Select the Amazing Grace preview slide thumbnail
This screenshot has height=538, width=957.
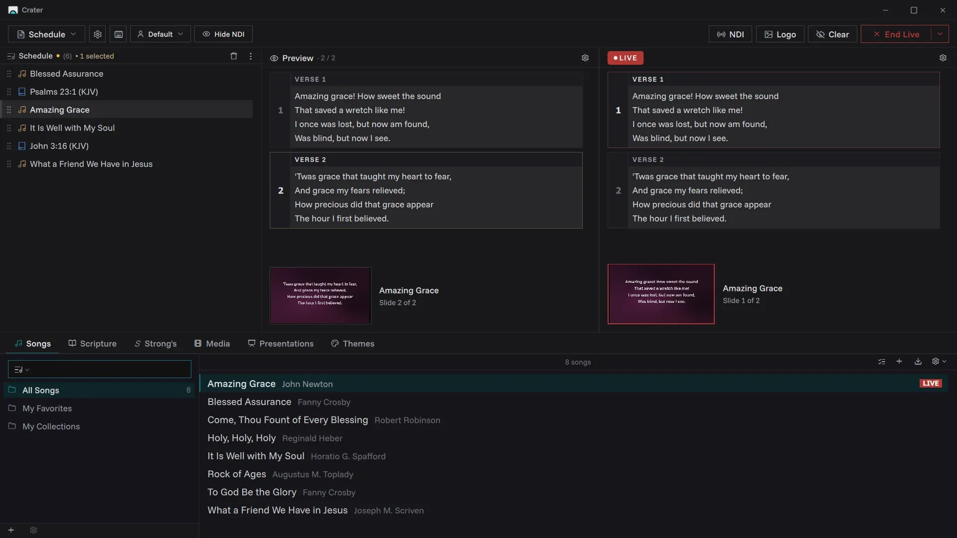coord(320,296)
